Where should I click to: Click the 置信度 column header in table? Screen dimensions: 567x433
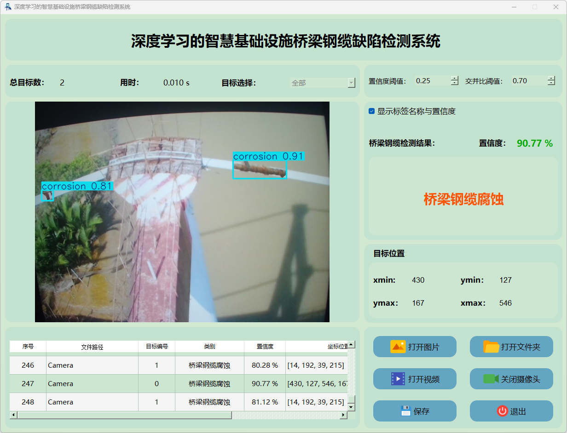[x=265, y=347]
